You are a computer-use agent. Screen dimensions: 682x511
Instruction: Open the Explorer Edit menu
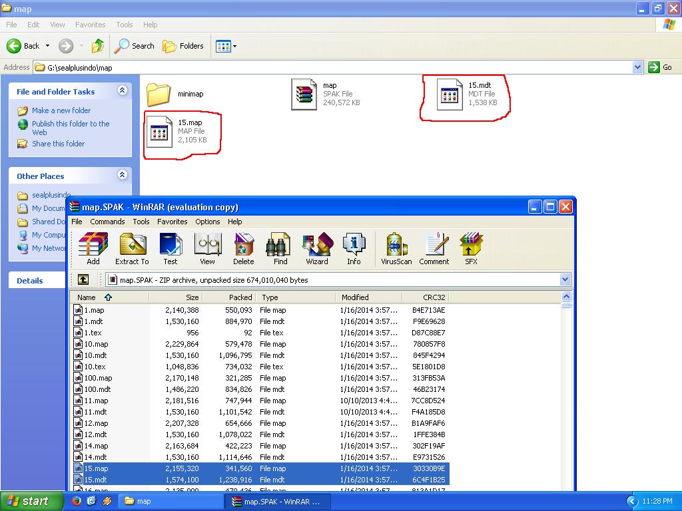[33, 25]
